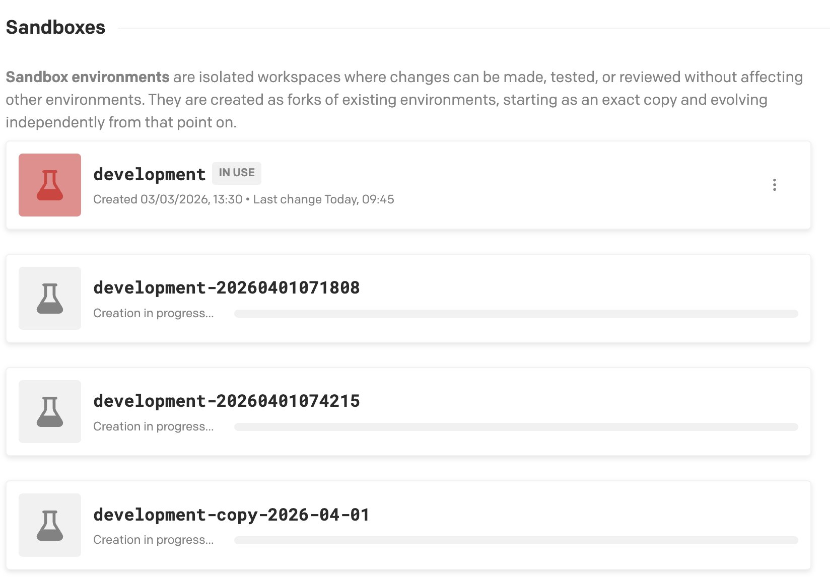Click progress bar of development-copy-2026-04-01
The image size is (830, 580).
[516, 540]
